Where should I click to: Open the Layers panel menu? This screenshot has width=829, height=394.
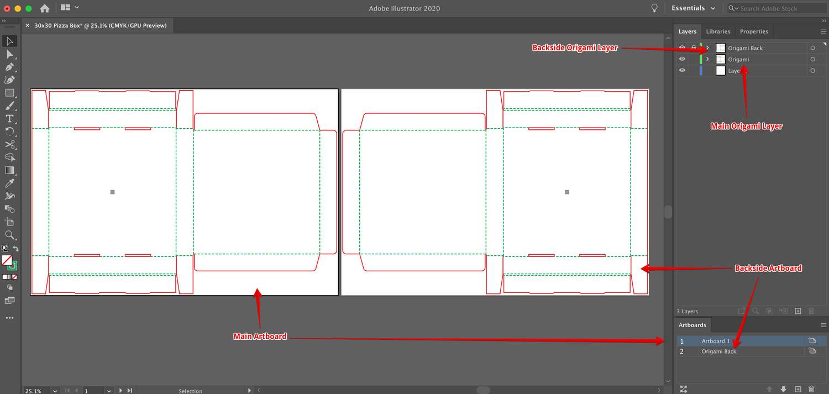click(823, 31)
